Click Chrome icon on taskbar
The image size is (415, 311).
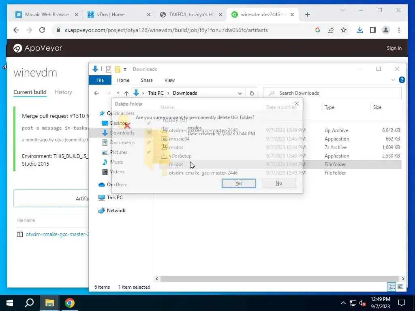pyautogui.click(x=70, y=303)
